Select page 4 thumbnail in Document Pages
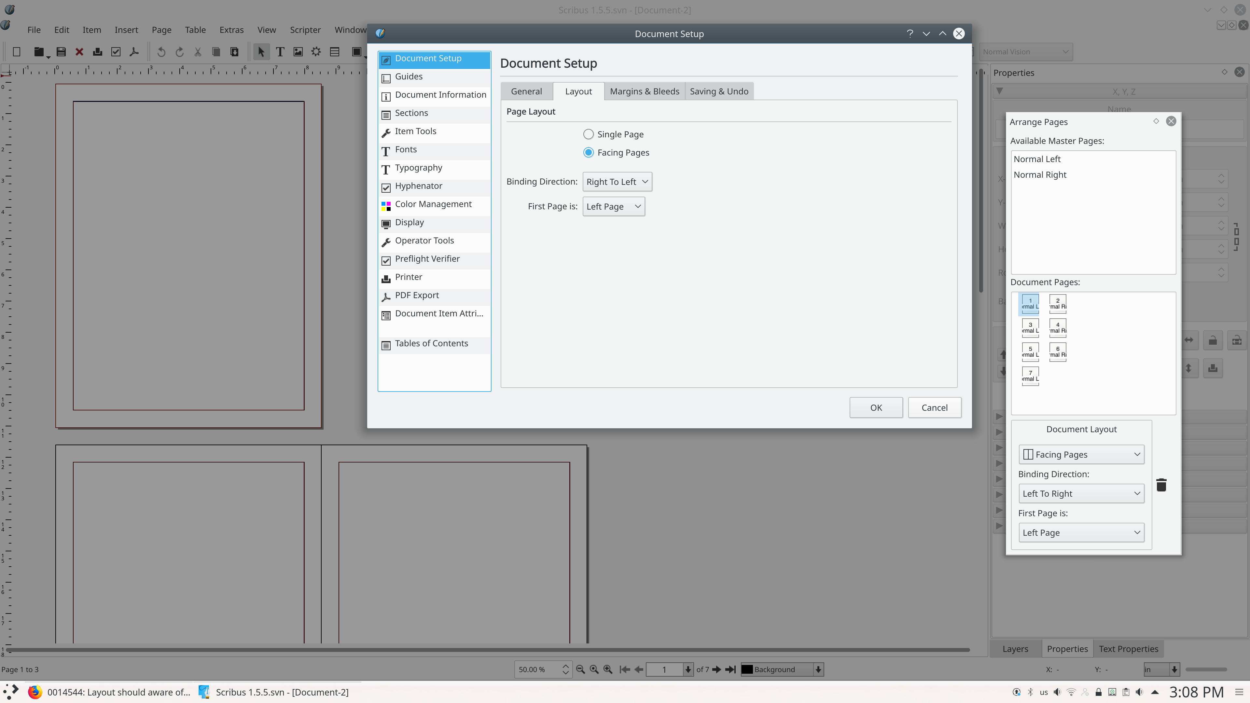 (x=1057, y=327)
